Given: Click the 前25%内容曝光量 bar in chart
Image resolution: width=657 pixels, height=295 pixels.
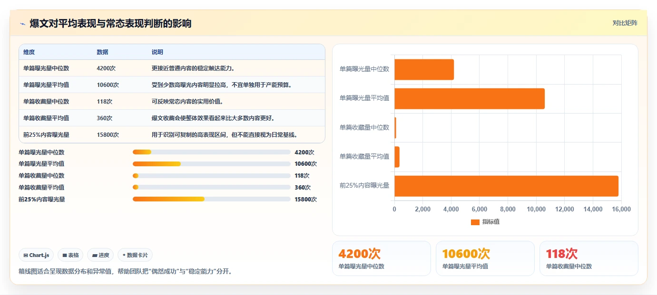Looking at the screenshot, I should tap(506, 186).
